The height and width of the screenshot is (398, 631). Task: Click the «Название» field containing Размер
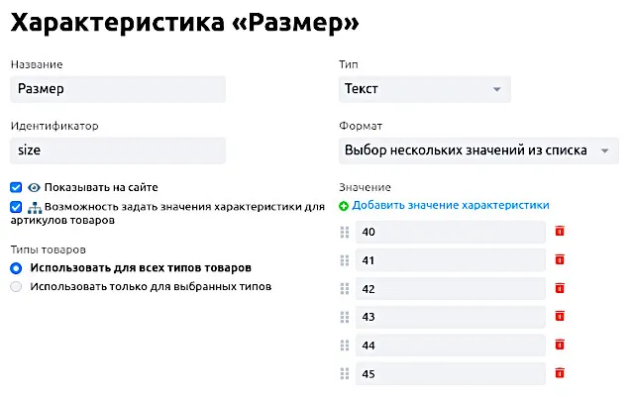(x=118, y=89)
